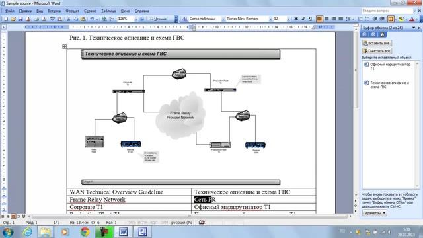The image size is (423, 238).
Task: Open the Вставка menu
Action: (x=54, y=11)
